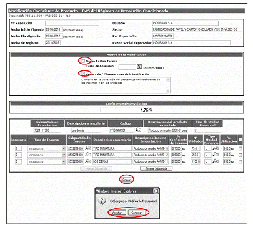Click the Sector field

[197, 29]
